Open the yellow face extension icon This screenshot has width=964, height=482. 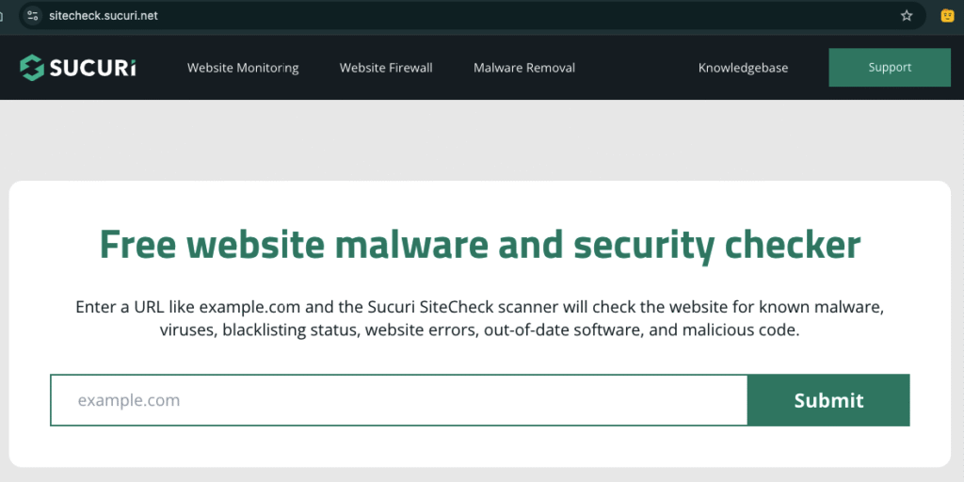coord(947,16)
